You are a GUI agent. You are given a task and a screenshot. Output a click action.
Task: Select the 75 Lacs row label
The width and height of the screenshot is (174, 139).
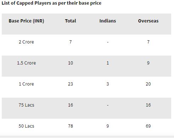(26, 105)
